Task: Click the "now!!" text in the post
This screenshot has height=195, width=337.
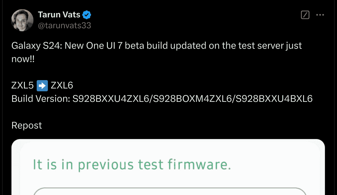Action: pyautogui.click(x=23, y=59)
